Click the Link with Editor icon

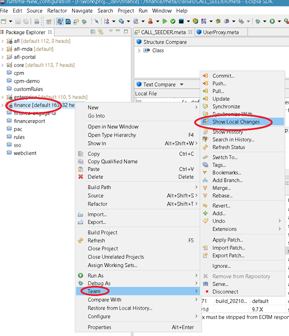[x=101, y=32]
